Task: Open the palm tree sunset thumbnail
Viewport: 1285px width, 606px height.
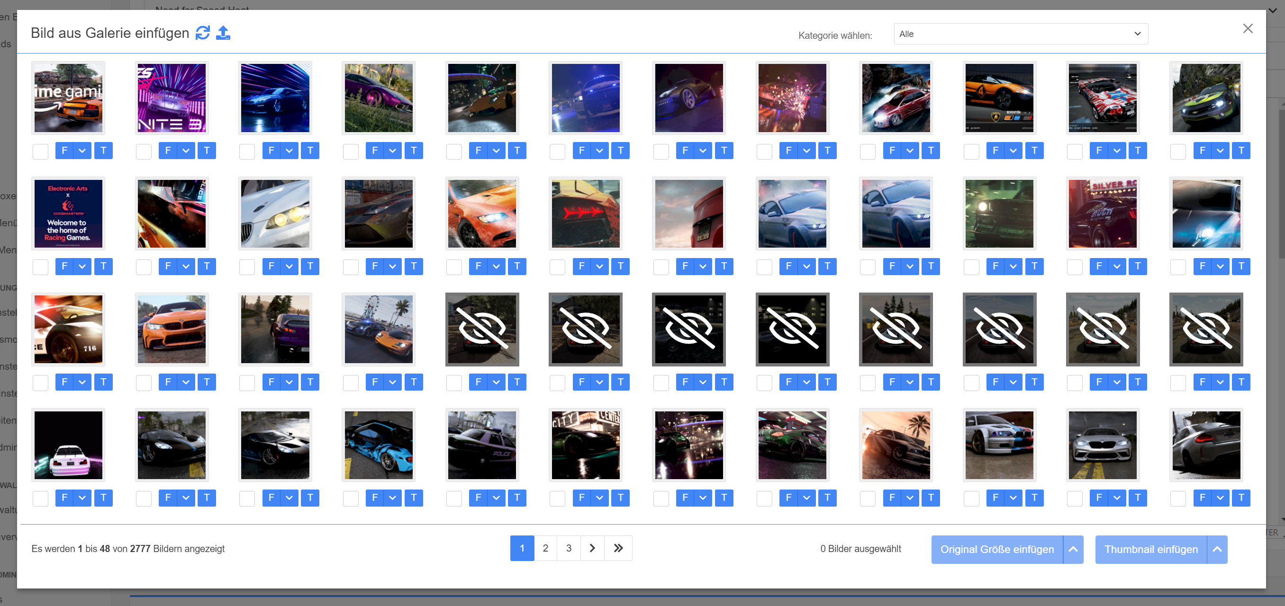Action: click(896, 445)
